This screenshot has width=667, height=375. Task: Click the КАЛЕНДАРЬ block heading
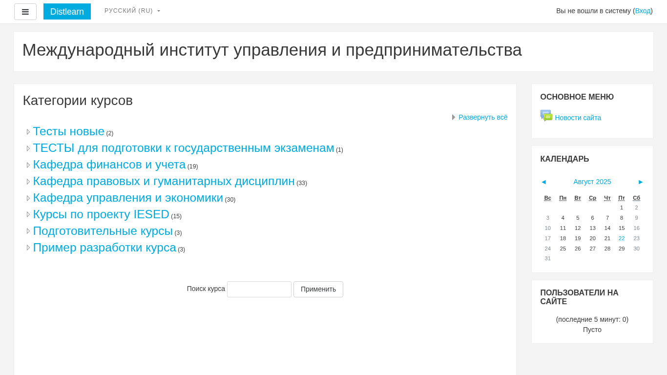tap(565, 159)
